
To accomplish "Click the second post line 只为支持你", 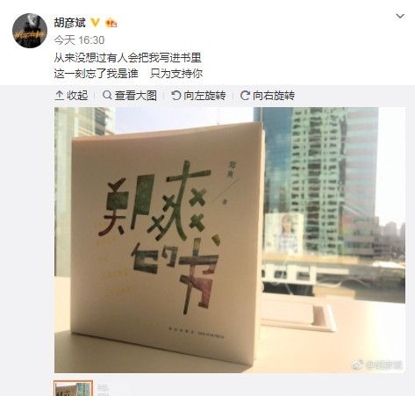I will click(176, 74).
